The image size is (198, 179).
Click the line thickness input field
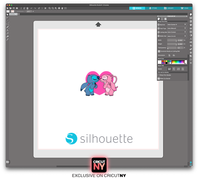coord(28,11)
